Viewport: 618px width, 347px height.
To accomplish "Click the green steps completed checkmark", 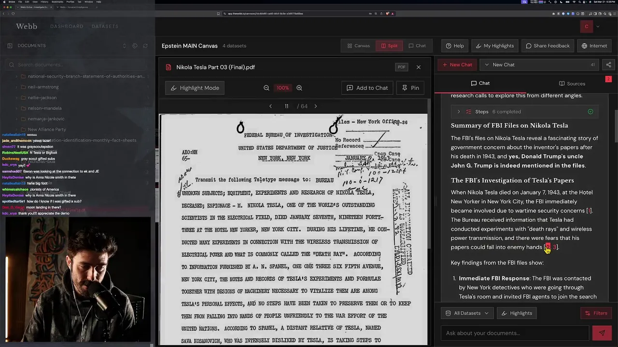I will point(590,111).
